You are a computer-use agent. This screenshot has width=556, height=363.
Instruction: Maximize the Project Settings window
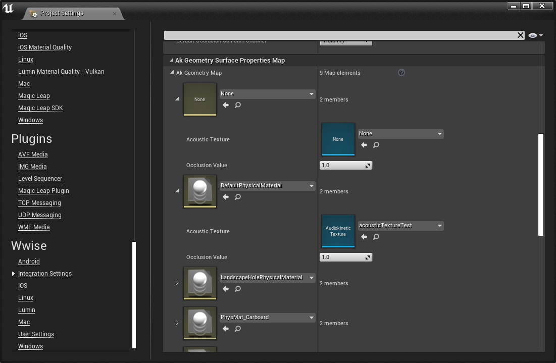click(526, 6)
